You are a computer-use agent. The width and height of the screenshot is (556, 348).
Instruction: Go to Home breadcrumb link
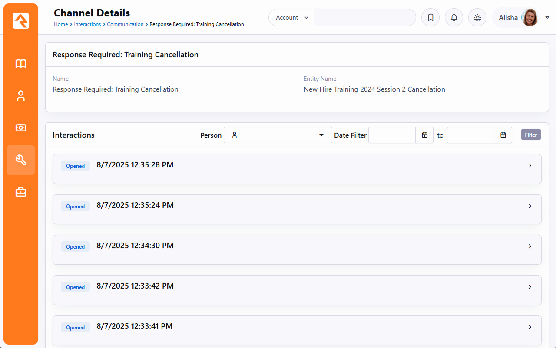tap(61, 24)
